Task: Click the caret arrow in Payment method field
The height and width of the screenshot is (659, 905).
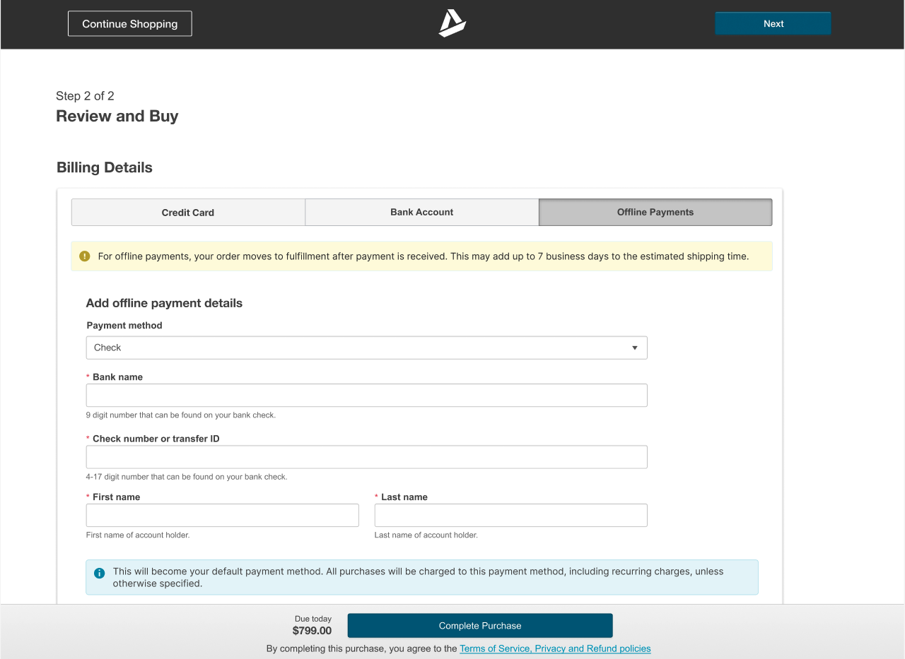Action: 634,348
